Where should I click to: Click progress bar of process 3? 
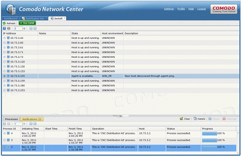(209, 140)
